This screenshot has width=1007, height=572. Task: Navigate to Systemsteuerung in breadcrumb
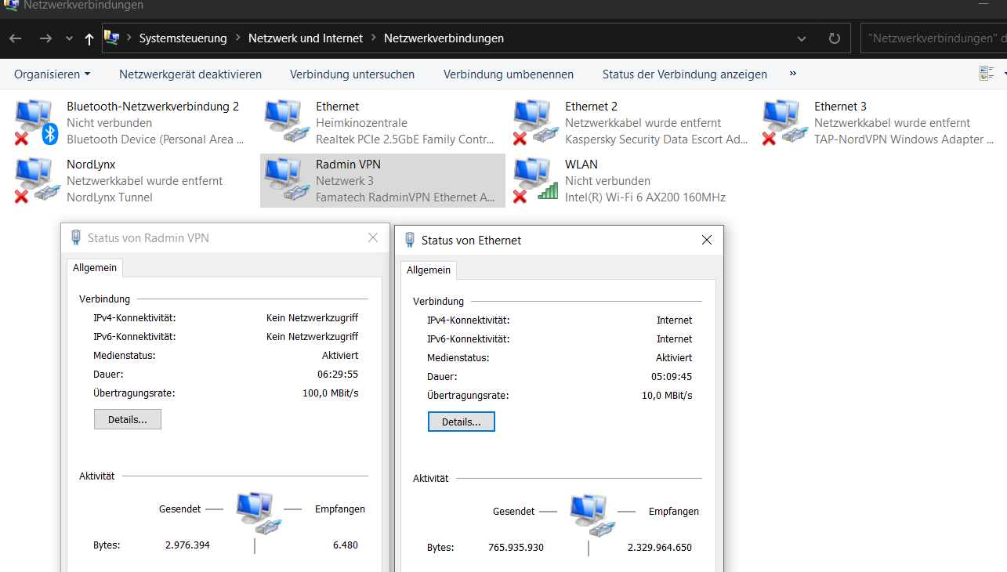[x=183, y=38]
